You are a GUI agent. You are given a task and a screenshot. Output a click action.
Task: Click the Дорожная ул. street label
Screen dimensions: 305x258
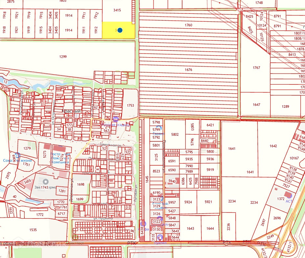pos(72,190)
